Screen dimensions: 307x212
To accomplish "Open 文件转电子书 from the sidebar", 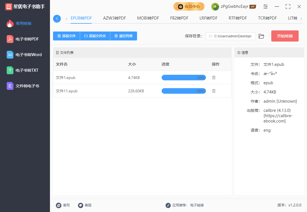I will click(x=25, y=86).
